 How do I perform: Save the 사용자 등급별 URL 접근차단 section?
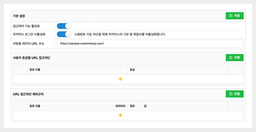point(235,58)
